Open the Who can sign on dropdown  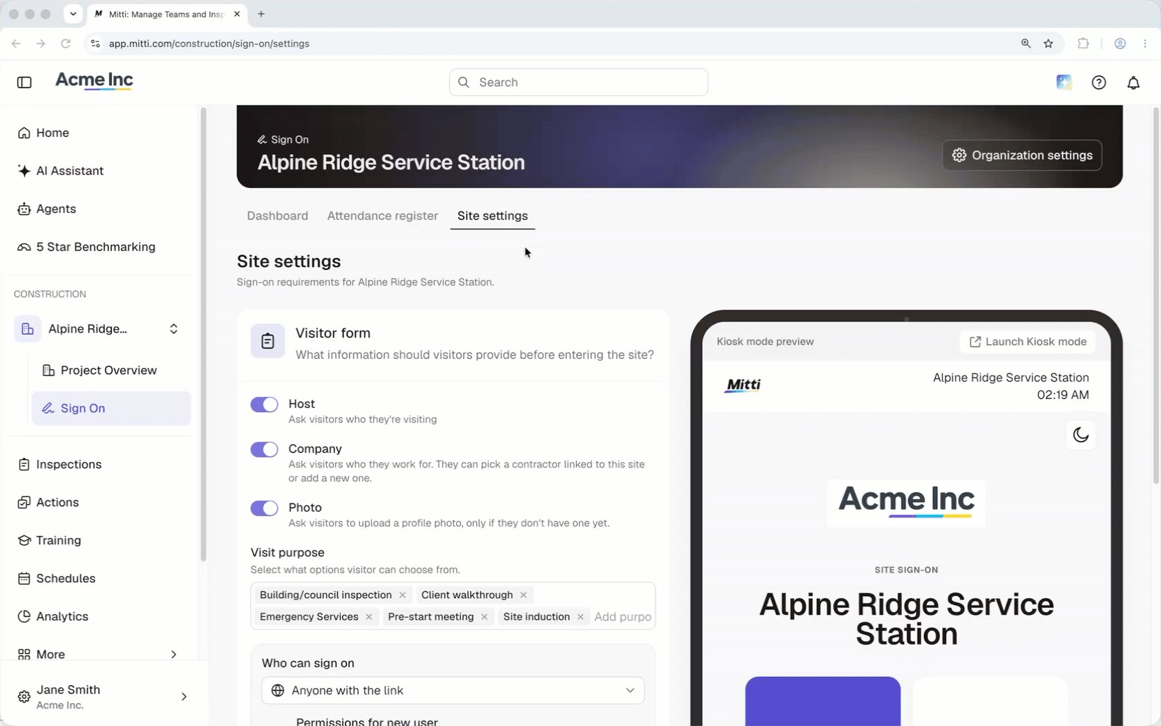453,691
